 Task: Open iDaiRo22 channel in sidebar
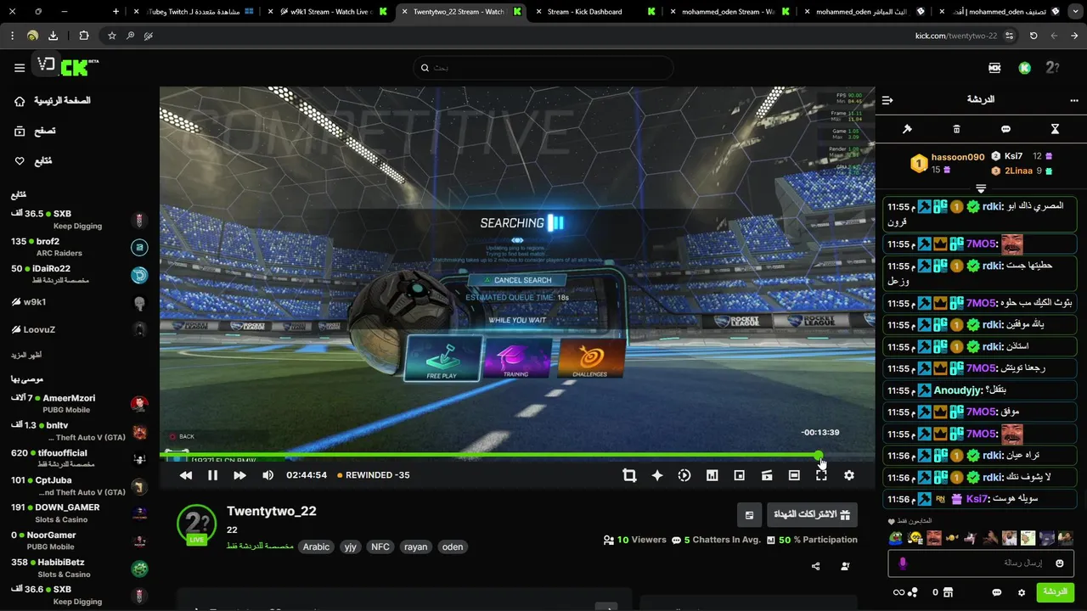tap(80, 274)
